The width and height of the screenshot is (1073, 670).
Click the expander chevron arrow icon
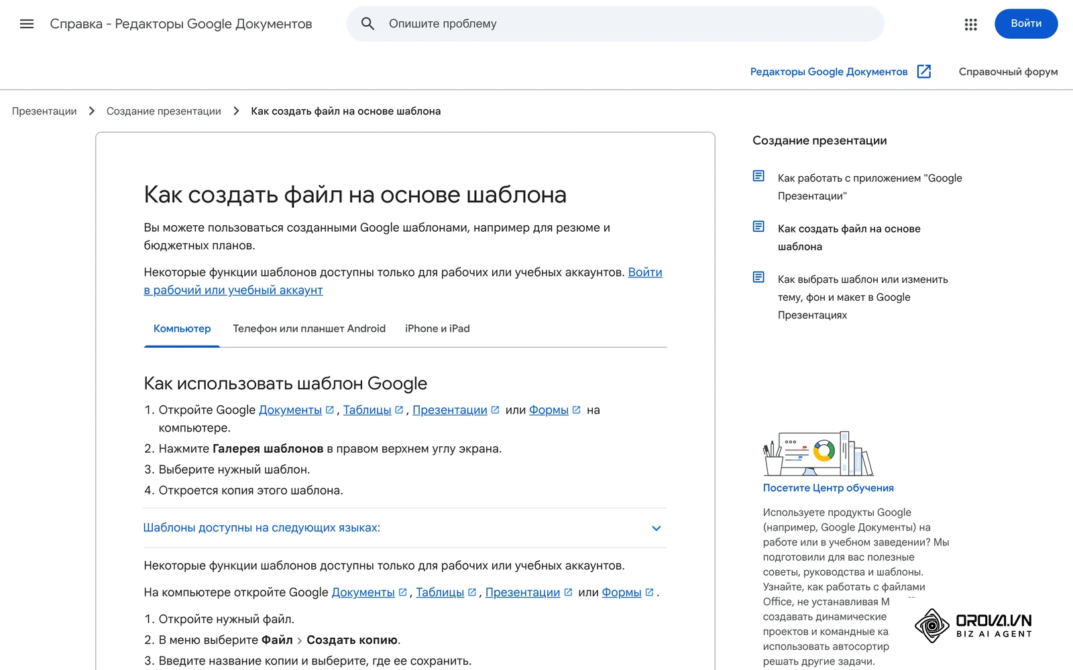(x=657, y=528)
